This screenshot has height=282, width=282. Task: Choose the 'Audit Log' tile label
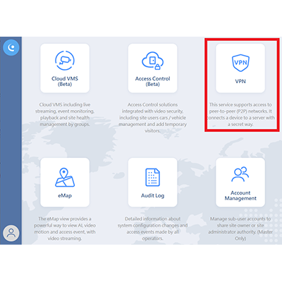click(152, 195)
